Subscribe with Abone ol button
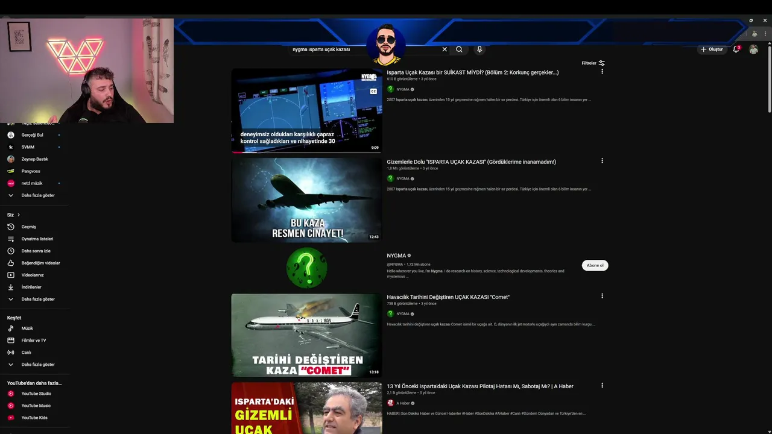Image resolution: width=772 pixels, height=434 pixels. coord(595,265)
